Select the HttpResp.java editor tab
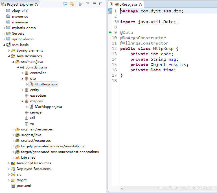The height and width of the screenshot is (193, 217). (126, 5)
